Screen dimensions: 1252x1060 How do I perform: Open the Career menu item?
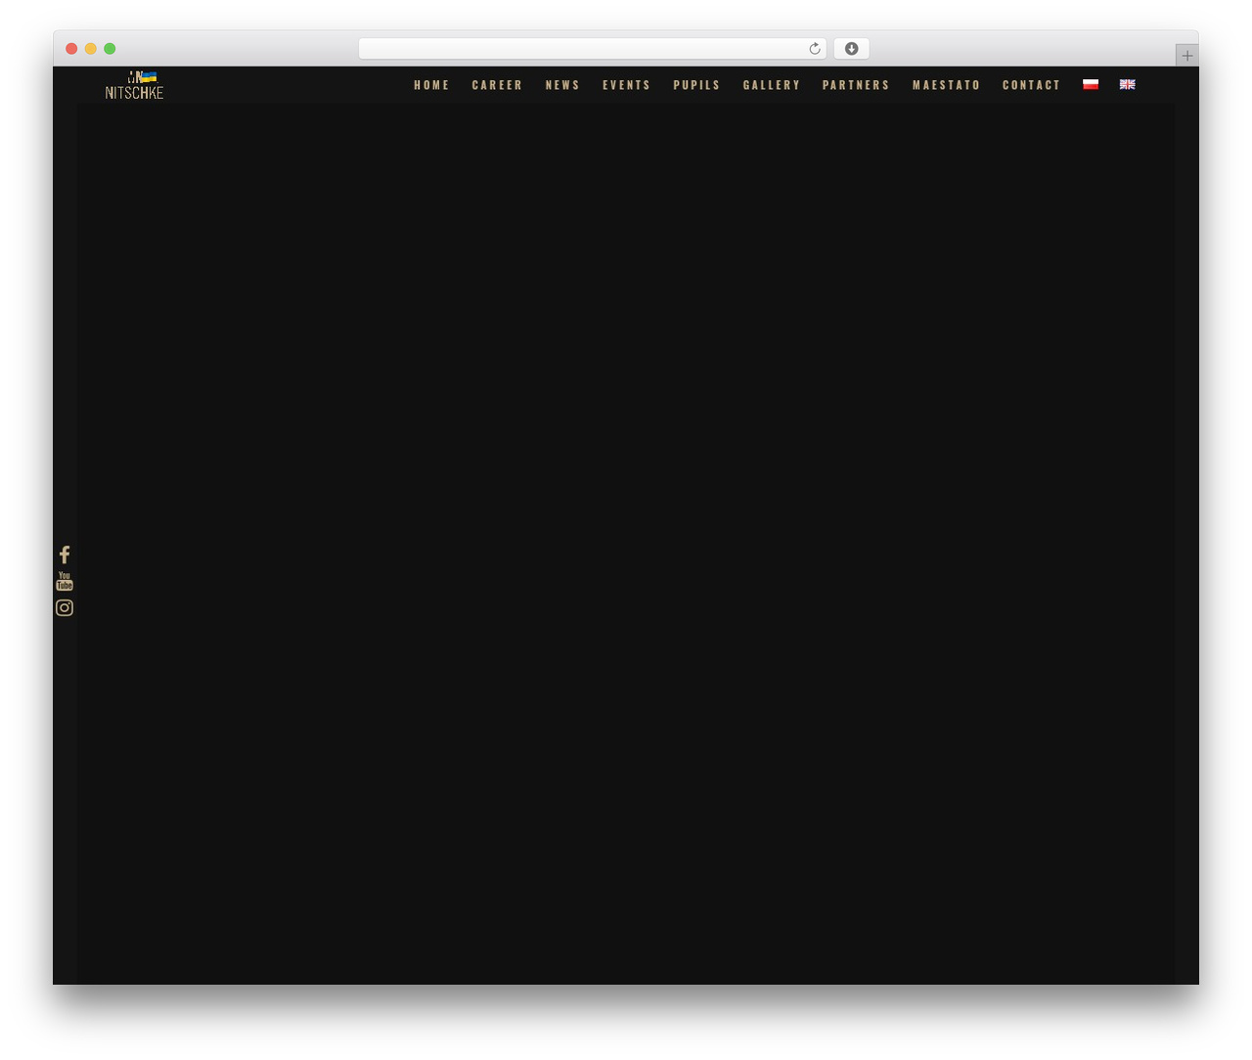coord(497,85)
